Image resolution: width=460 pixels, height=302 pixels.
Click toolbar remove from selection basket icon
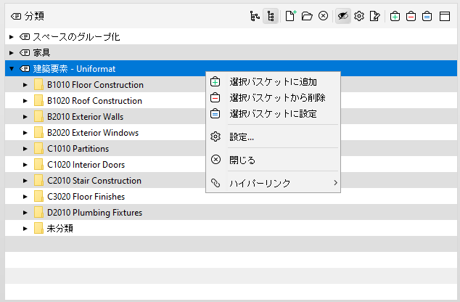tap(411, 16)
